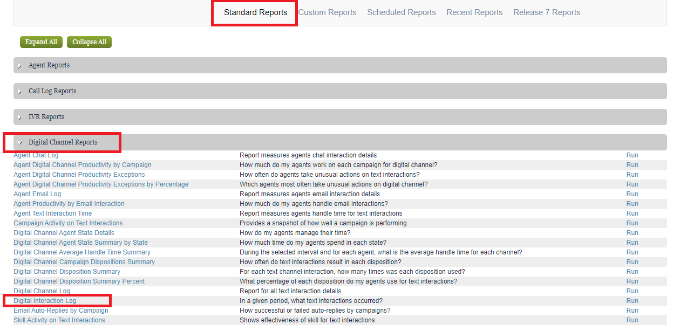Open Skill Activity on Text Interactions

click(59, 320)
